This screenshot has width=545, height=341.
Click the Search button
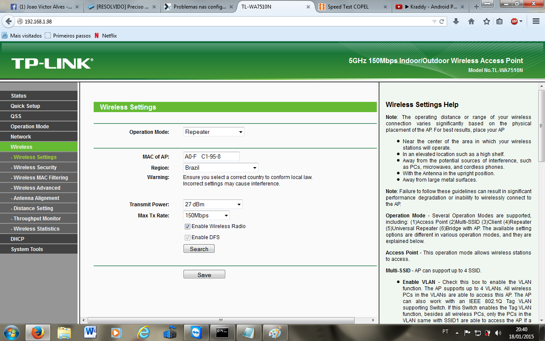pyautogui.click(x=199, y=249)
